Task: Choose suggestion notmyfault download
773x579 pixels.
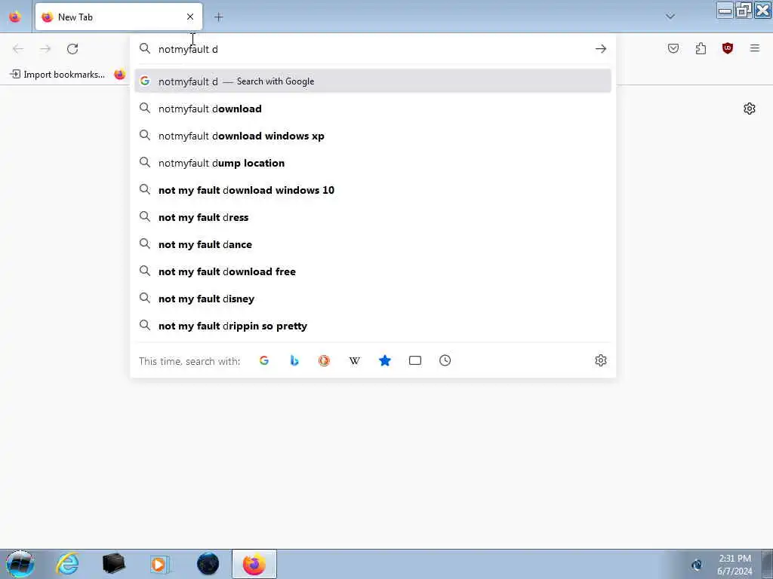Action: pyautogui.click(x=373, y=109)
